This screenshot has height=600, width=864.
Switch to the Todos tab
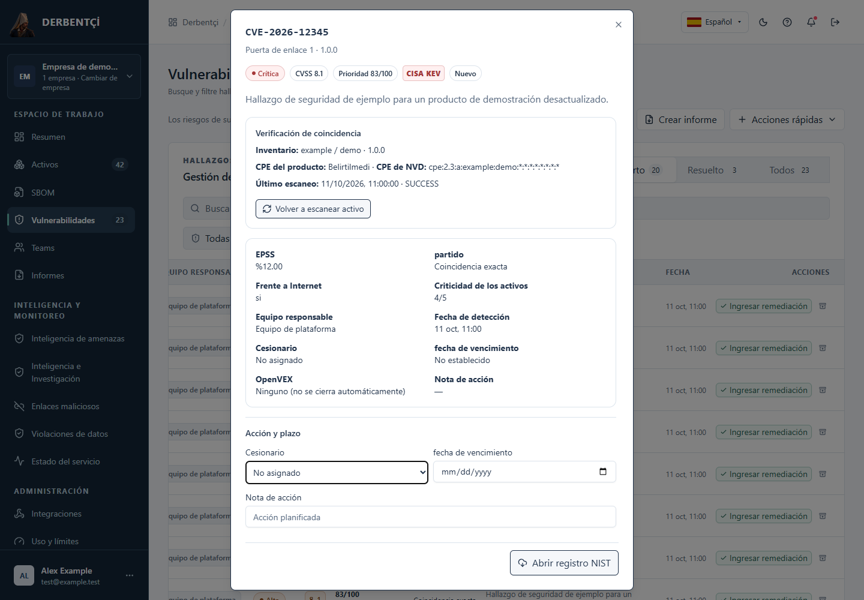[789, 170]
